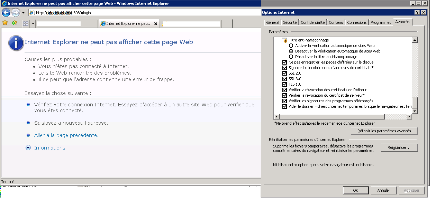Screen dimensions: 436x202
Task: Uncheck the SSL 2.0 checkbox
Action: coord(285,73)
